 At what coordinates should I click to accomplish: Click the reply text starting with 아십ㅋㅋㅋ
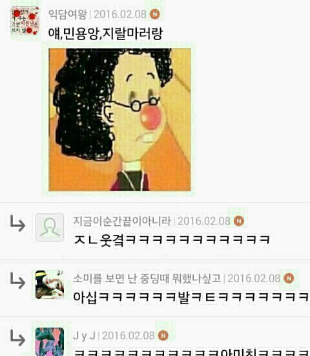pyautogui.click(x=191, y=297)
